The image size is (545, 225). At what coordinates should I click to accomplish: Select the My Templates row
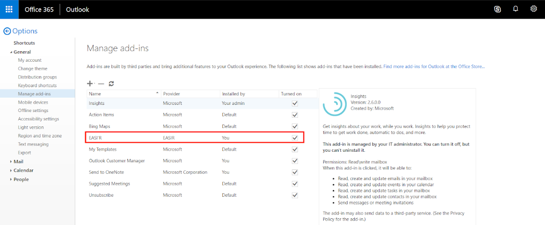202,149
